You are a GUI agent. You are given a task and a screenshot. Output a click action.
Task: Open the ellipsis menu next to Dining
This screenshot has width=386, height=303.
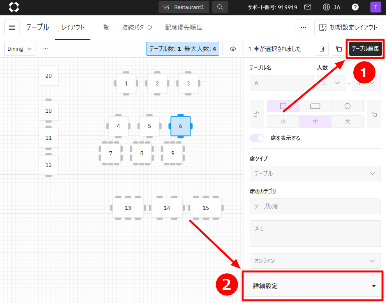point(45,49)
